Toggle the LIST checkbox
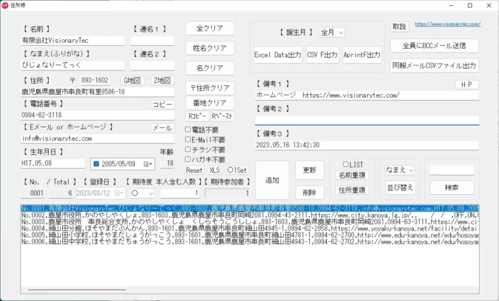Screen dimensions: 499x301 click(x=346, y=165)
